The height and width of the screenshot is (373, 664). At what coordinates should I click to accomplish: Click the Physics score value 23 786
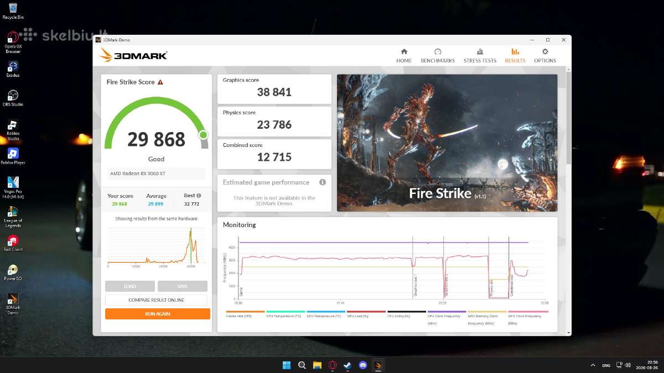[274, 124]
